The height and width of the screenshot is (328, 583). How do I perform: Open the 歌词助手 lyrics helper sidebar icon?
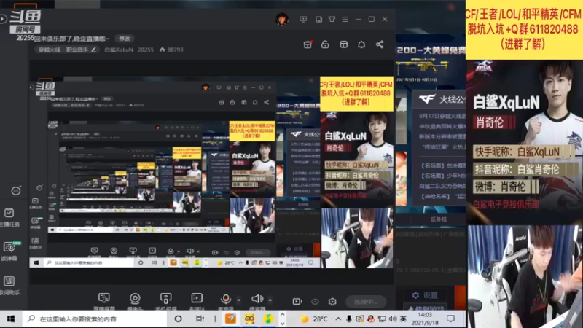[x=9, y=285]
